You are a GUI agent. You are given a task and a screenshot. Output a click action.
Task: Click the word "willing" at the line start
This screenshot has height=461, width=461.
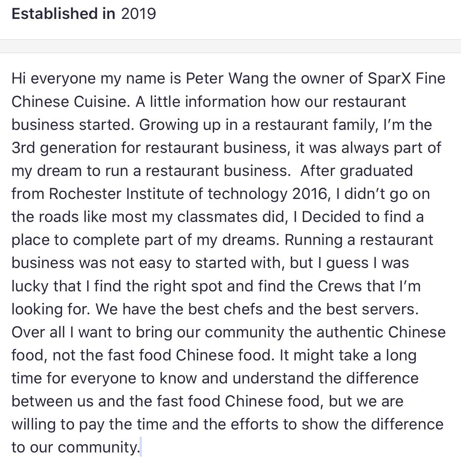click(33, 424)
